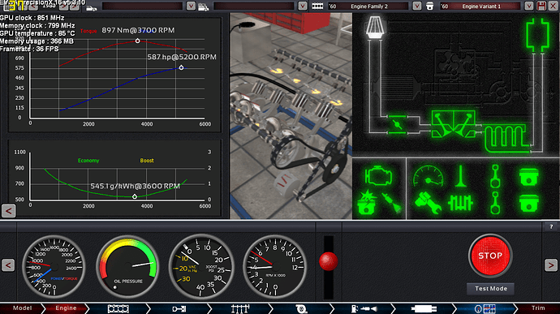Click the green wrench reliability icon
This screenshot has height=314, width=560.
coord(428,203)
